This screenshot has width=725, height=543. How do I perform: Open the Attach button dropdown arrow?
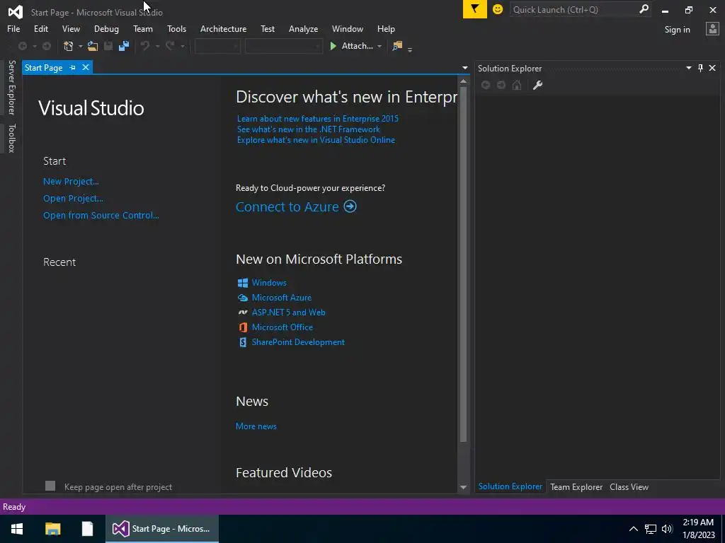[x=379, y=46]
